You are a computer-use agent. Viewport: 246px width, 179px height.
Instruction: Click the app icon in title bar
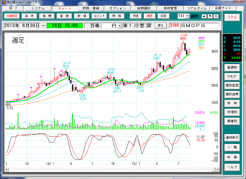click(4, 2)
